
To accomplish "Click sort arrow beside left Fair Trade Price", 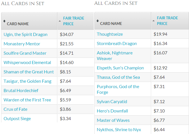I will (60, 21).
